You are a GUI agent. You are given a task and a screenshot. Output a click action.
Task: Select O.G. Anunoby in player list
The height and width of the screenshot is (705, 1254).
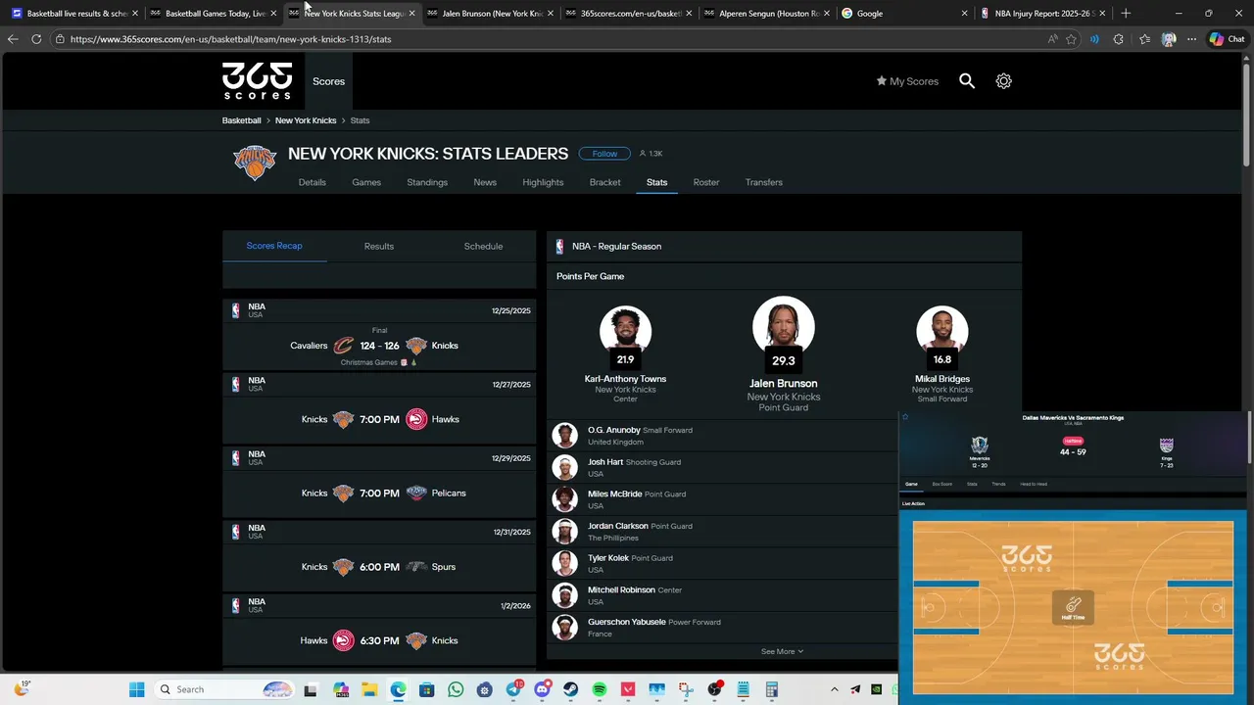pyautogui.click(x=723, y=436)
